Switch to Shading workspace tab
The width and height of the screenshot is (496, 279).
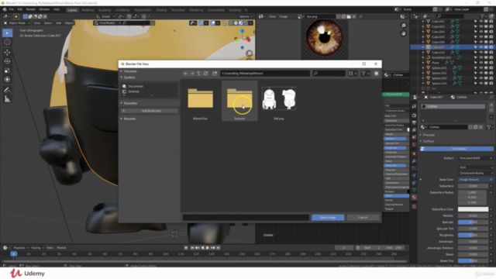coord(161,10)
